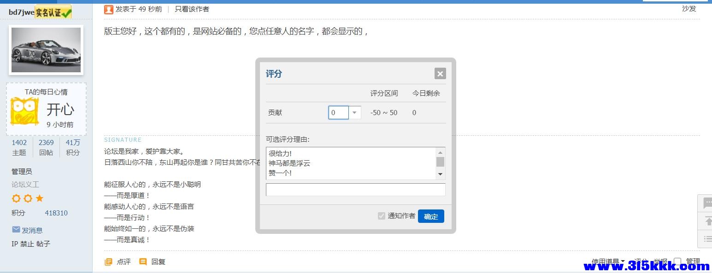
Task: Click the 回复 reply icon
Action: 143,262
